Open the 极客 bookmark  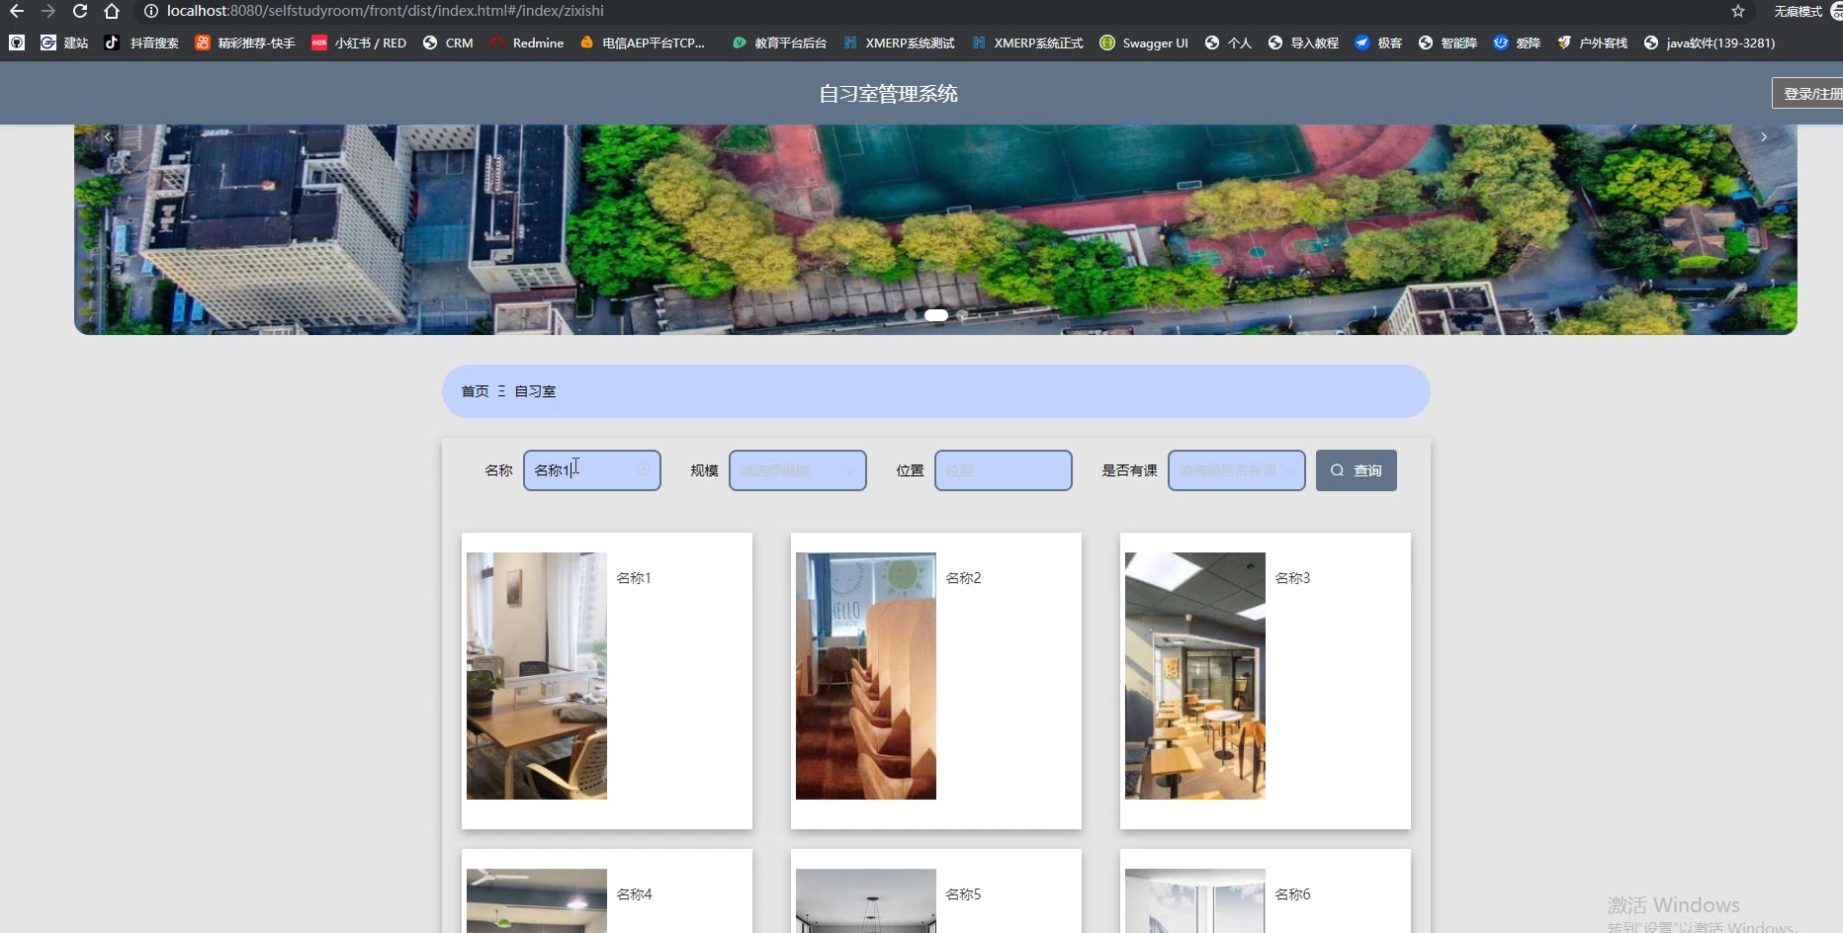click(1378, 42)
